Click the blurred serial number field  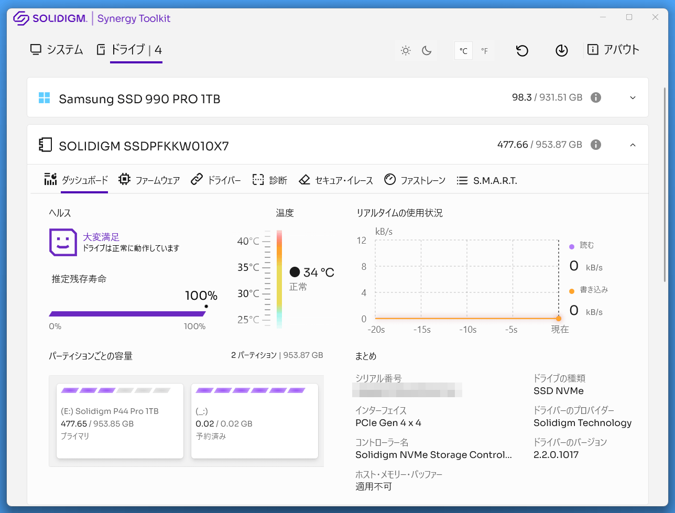tap(407, 390)
